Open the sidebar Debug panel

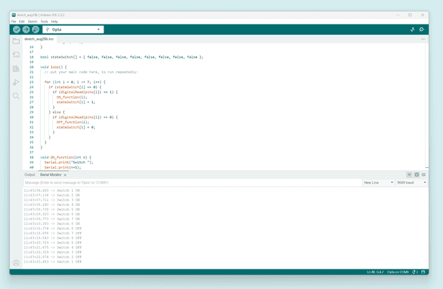point(16,82)
